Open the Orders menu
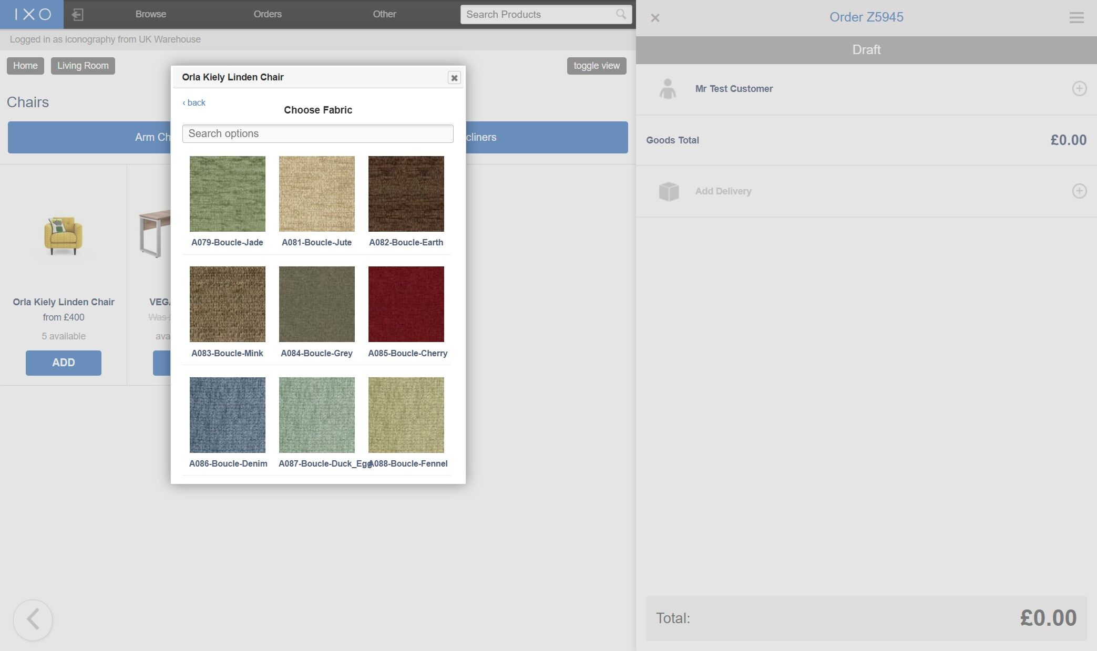1097x651 pixels. pos(268,14)
